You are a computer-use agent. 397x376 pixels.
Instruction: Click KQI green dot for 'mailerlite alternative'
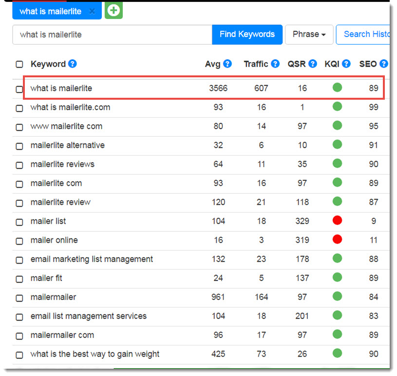pos(337,144)
